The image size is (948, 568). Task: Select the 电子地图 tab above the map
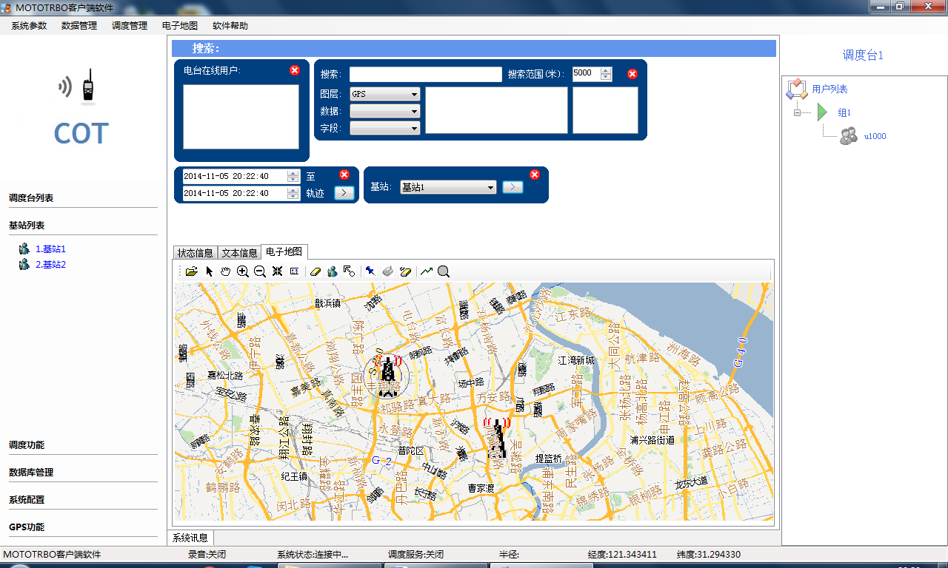284,252
